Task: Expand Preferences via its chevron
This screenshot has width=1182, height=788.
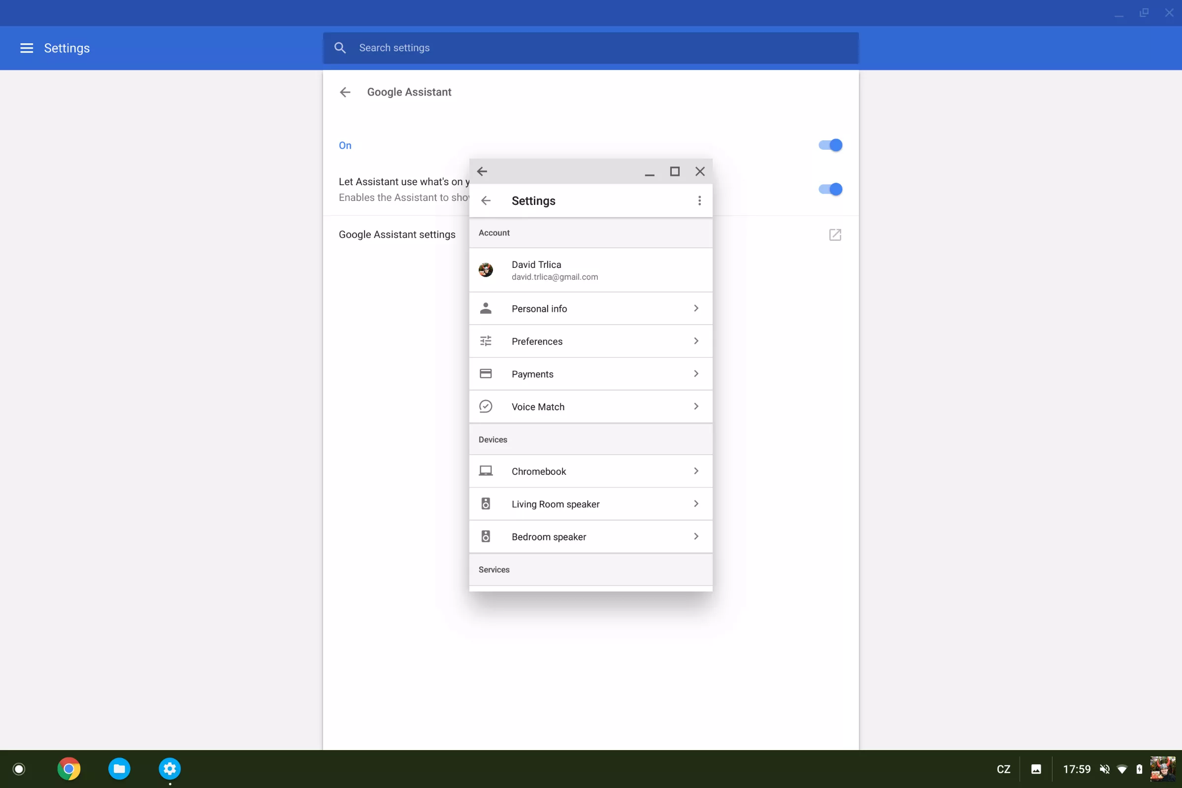Action: point(695,341)
